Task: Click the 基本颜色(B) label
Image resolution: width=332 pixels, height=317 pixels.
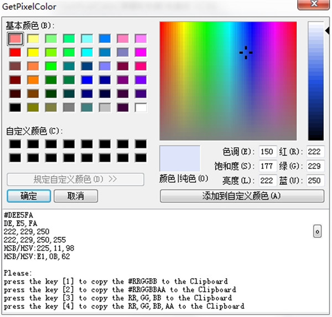Action: (x=30, y=26)
